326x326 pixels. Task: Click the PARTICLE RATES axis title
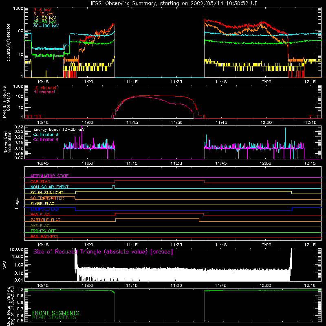click(x=4, y=102)
